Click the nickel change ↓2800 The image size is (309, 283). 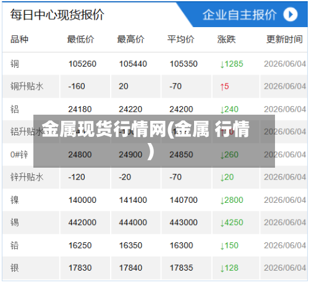(x=232, y=200)
